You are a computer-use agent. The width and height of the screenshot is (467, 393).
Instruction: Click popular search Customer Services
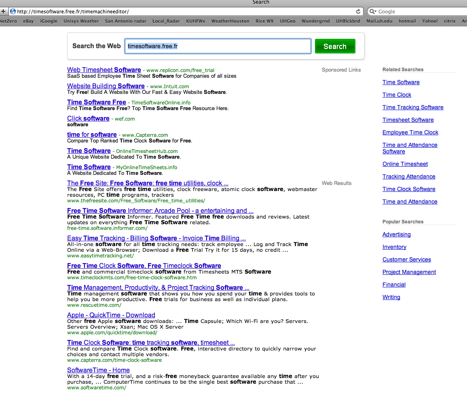406,259
